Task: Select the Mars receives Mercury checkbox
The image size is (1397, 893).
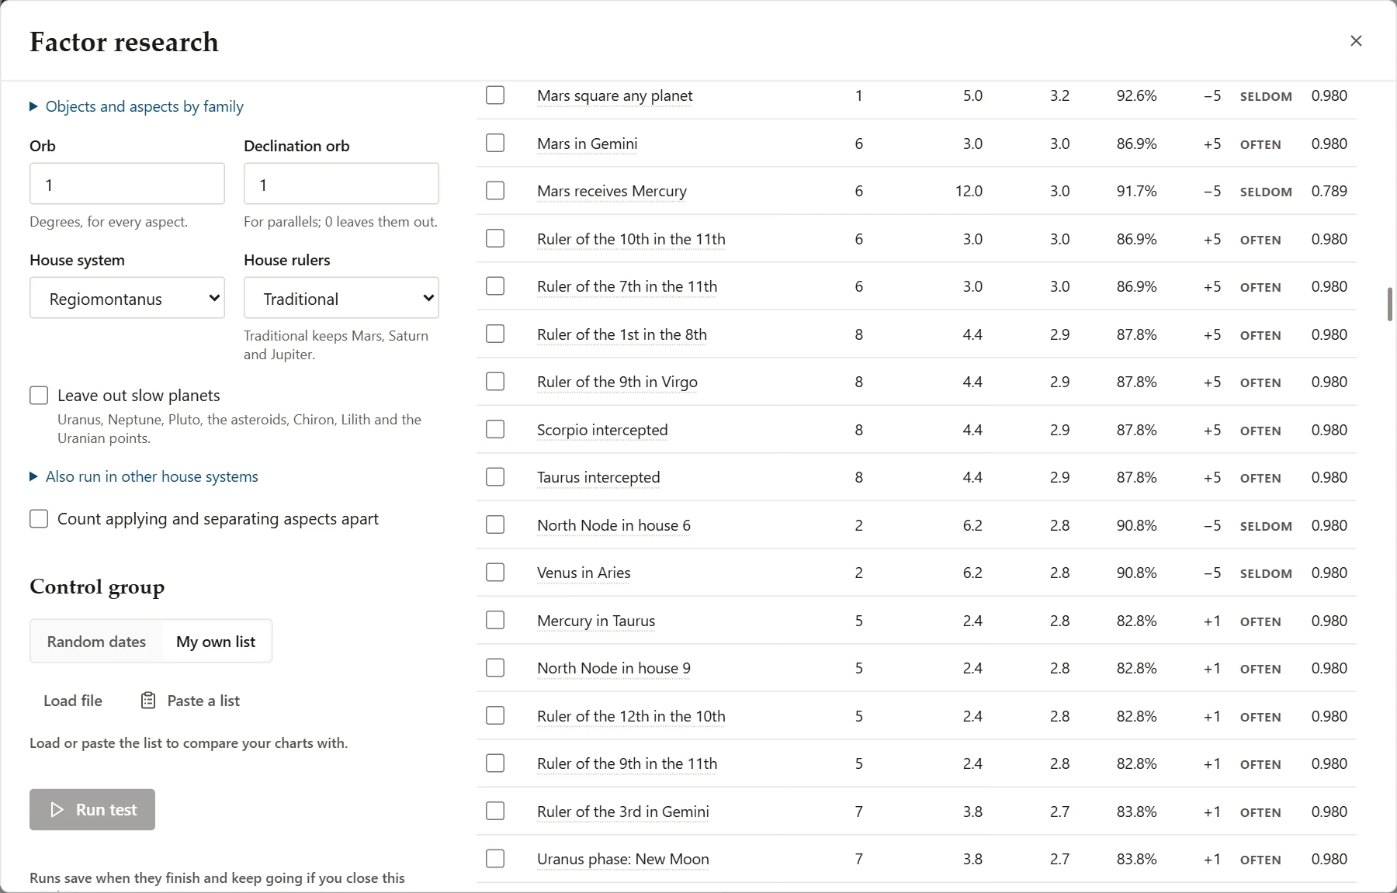Action: [495, 191]
